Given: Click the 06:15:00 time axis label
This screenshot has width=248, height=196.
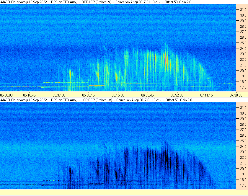Looking at the screenshot, I should pos(118,95).
